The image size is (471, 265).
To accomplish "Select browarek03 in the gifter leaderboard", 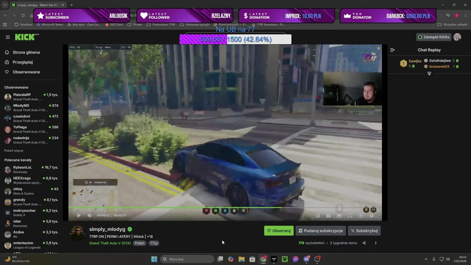I will (x=439, y=67).
